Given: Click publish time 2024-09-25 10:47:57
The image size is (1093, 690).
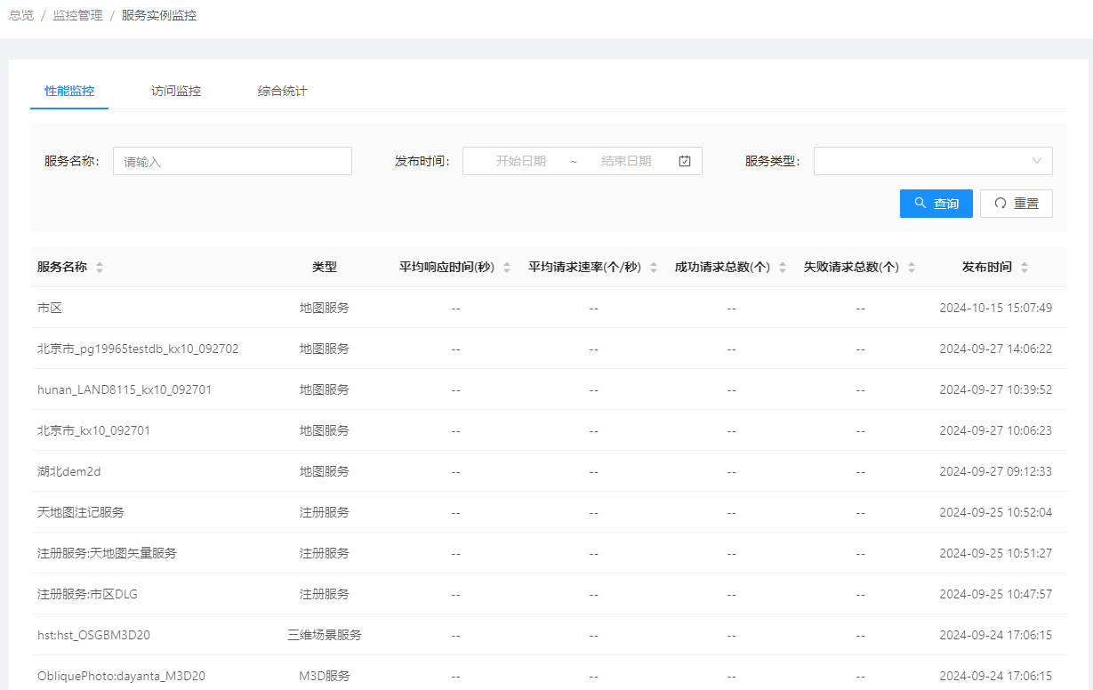Looking at the screenshot, I should (996, 594).
